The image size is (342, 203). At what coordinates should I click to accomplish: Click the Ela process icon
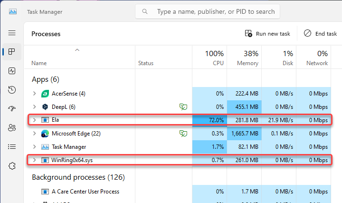(x=45, y=120)
